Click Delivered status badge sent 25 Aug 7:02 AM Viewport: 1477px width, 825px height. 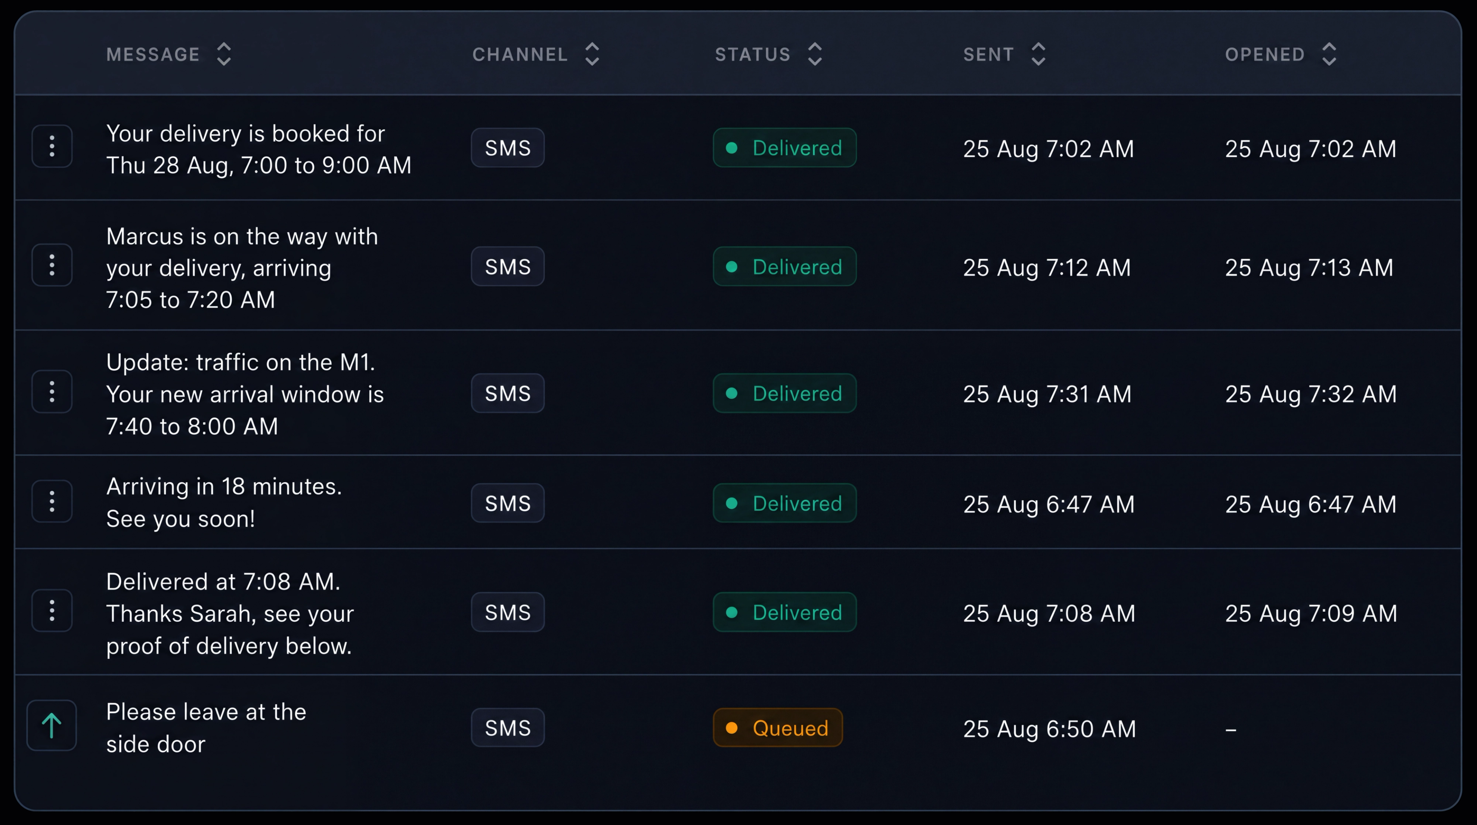(784, 147)
